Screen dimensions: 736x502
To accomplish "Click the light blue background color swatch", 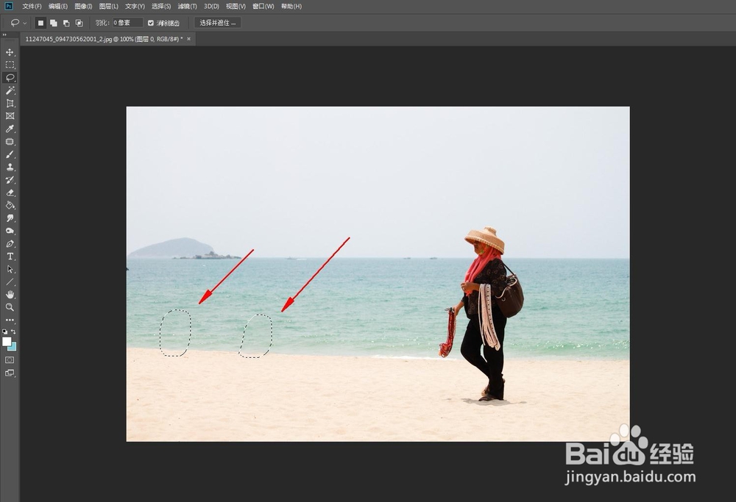I will click(13, 348).
